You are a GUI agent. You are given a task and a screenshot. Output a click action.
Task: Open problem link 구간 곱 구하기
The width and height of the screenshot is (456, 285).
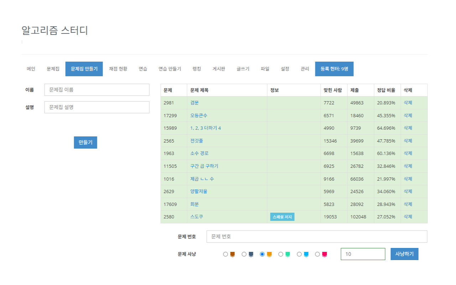pyautogui.click(x=204, y=166)
